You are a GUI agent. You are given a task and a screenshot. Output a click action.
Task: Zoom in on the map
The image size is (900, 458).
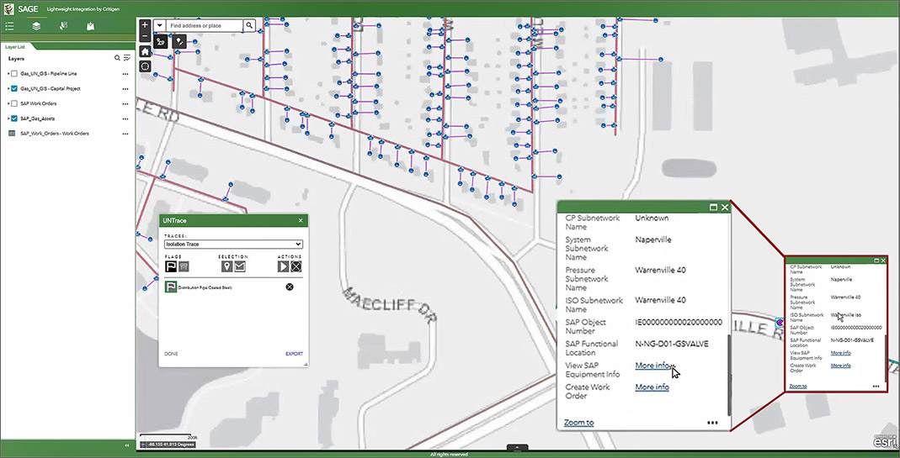[x=145, y=25]
